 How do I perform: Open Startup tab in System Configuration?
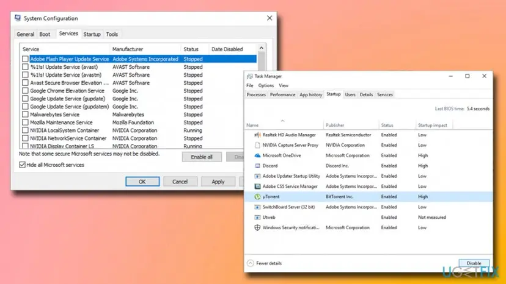[92, 34]
